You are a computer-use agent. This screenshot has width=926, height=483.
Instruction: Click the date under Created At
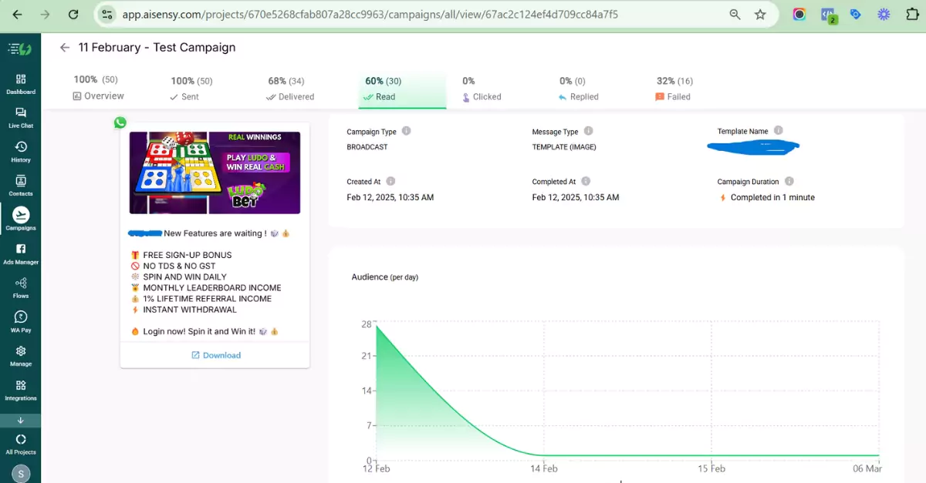click(390, 197)
